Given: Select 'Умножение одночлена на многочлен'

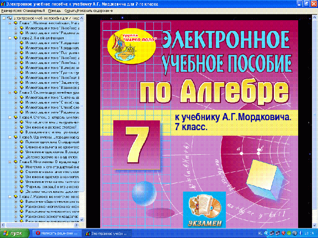Looking at the screenshot, I should [52, 177].
